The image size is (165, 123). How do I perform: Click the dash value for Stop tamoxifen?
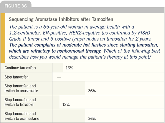[59, 77]
